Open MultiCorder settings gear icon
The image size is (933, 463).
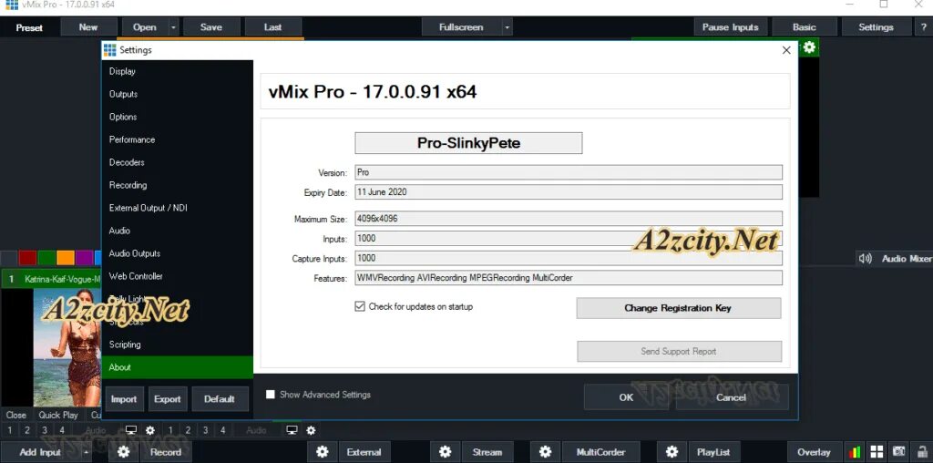tap(545, 452)
